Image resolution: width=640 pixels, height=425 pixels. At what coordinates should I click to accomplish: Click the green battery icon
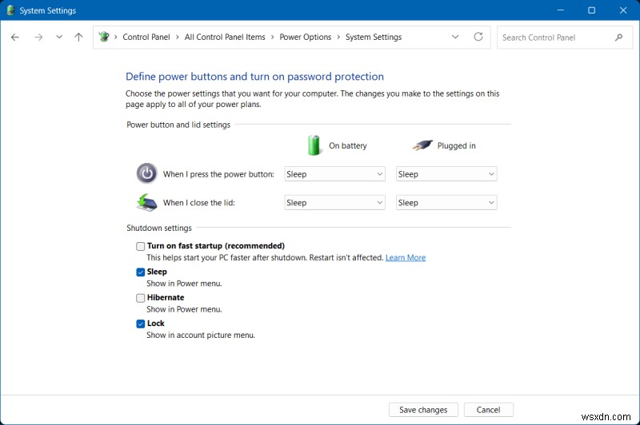[314, 145]
